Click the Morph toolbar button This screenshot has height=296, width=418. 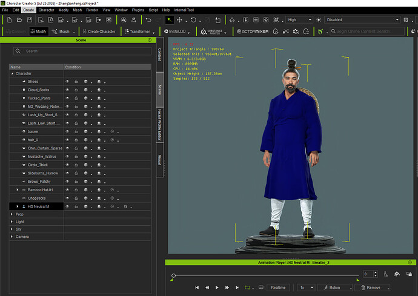pos(61,31)
